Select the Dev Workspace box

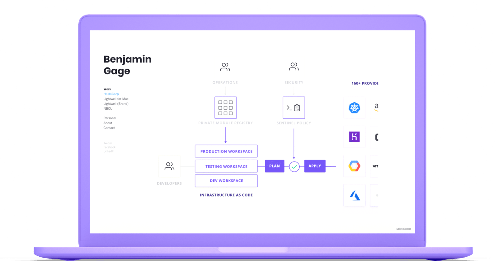(x=226, y=181)
